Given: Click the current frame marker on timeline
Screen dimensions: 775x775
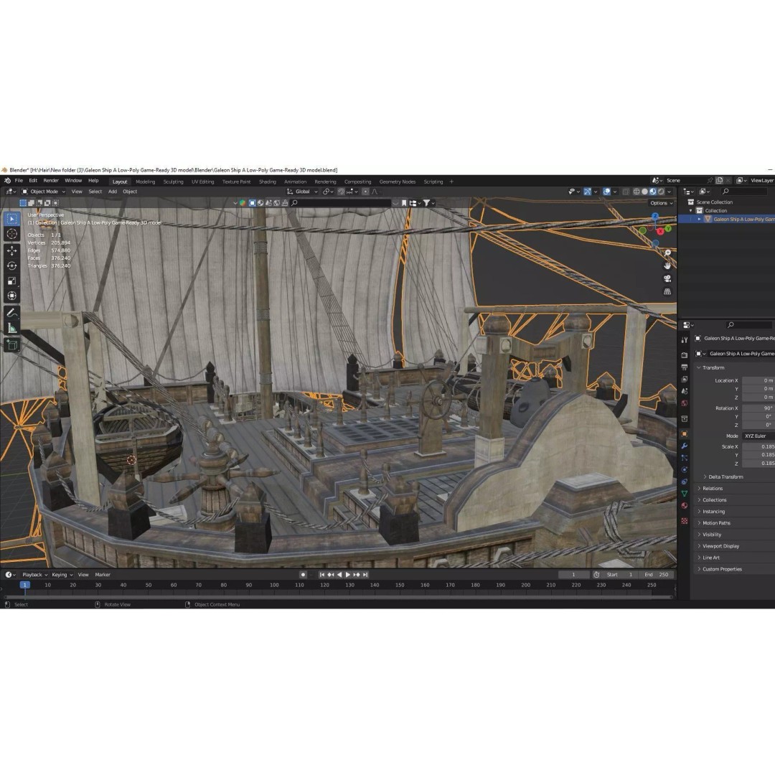Looking at the screenshot, I should [x=24, y=586].
